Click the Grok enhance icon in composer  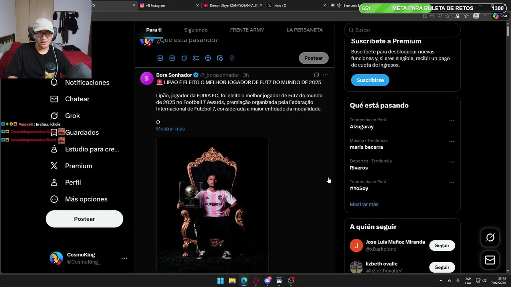coord(184,58)
